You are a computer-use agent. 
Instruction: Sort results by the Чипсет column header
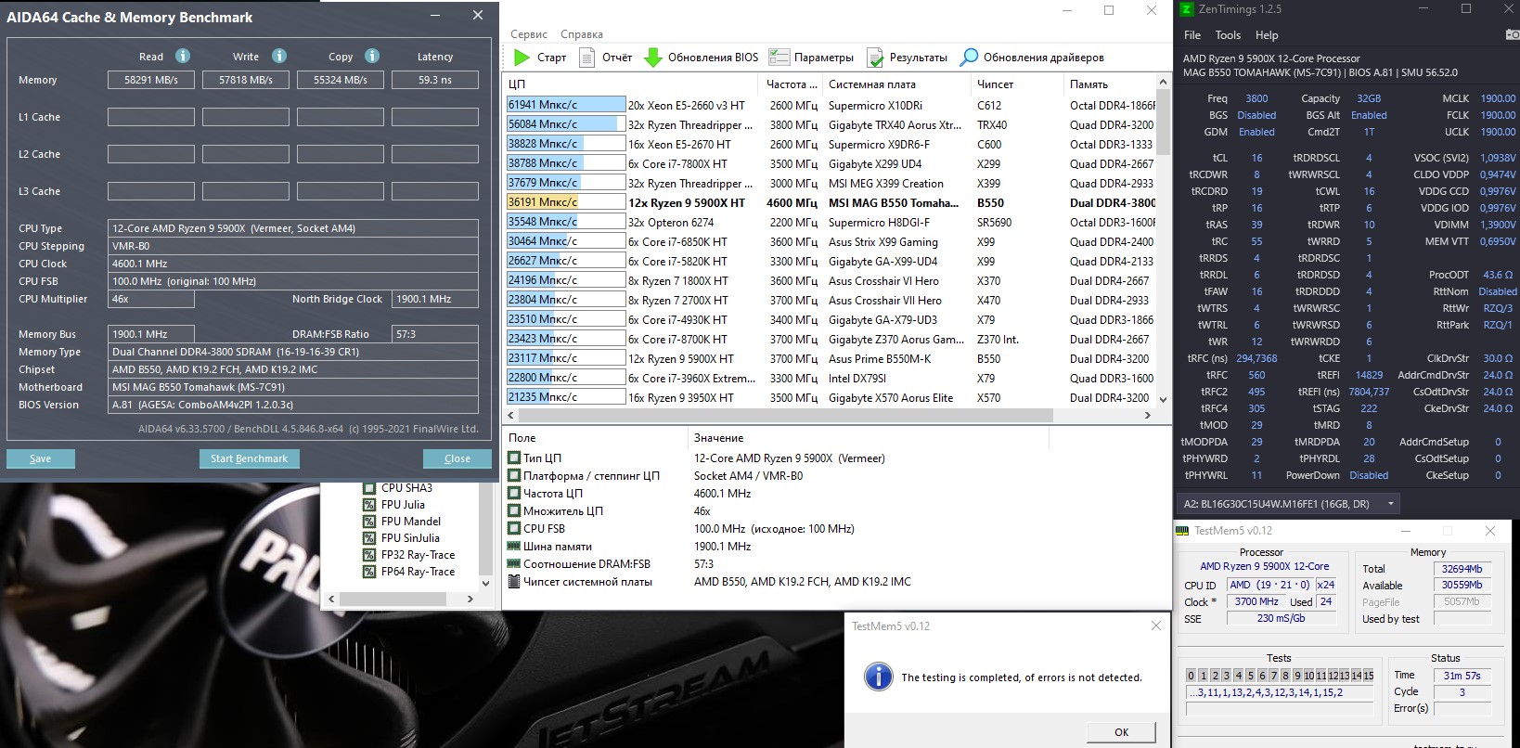click(1017, 84)
